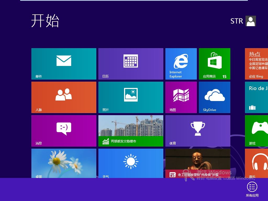Click the STR user name
268x201 pixels.
(x=237, y=21)
